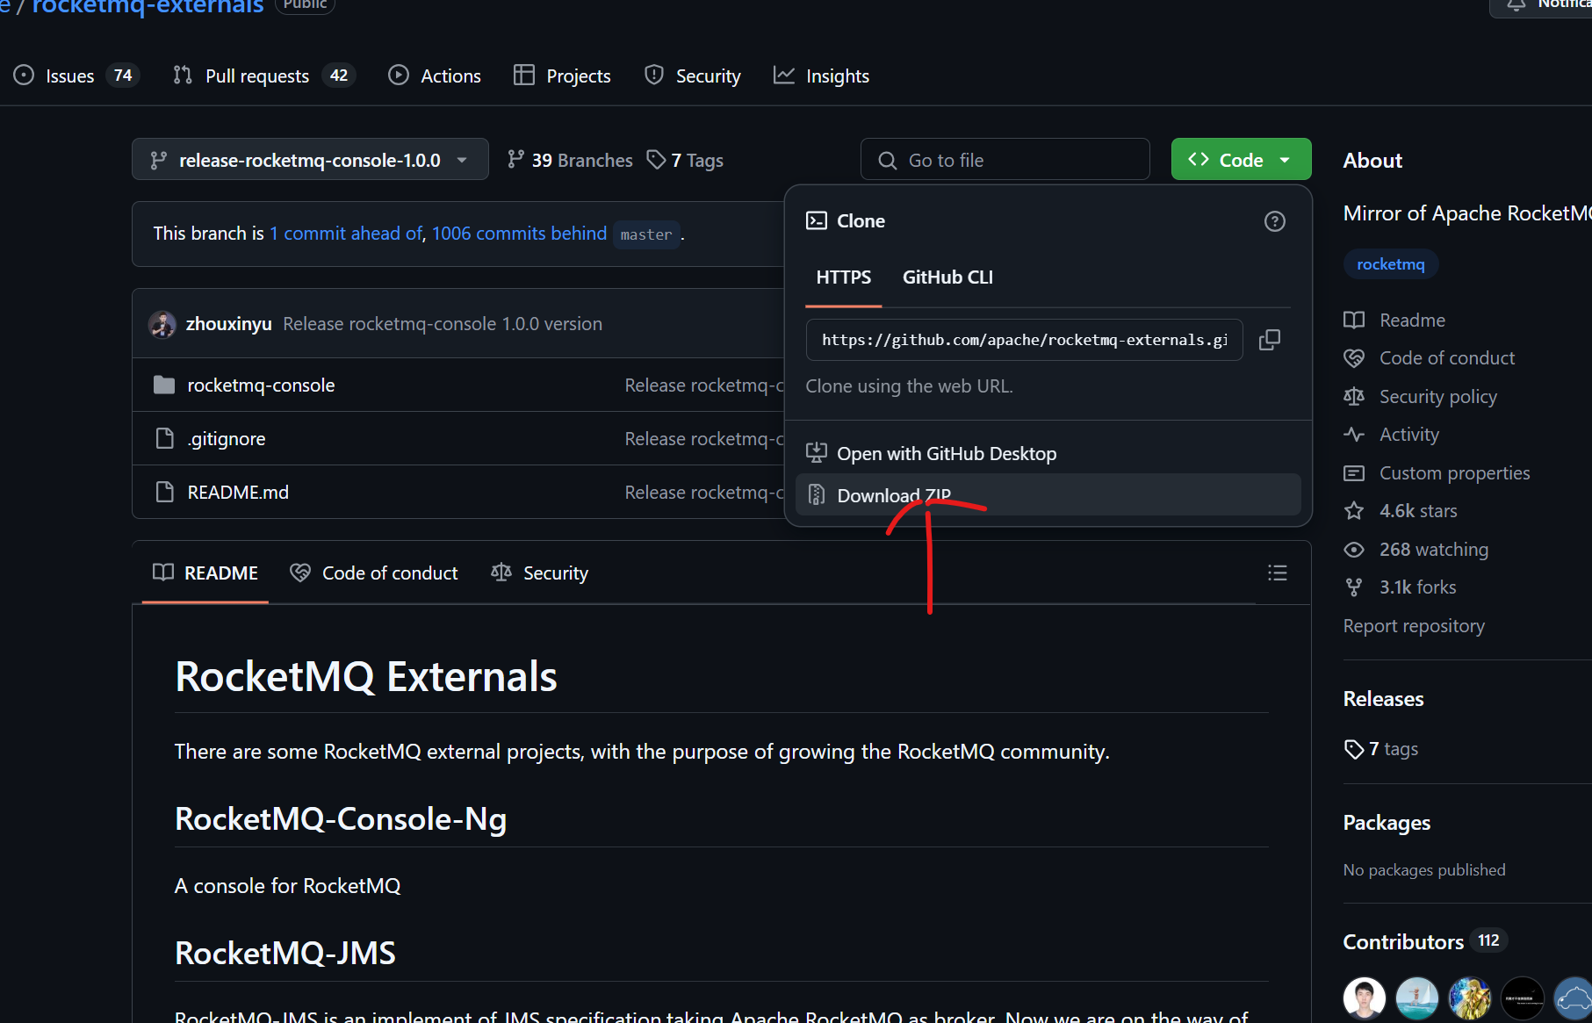The height and width of the screenshot is (1023, 1592).
Task: Open the release-rocketmq-console-1.0.0 branch dropdown
Action: (x=310, y=159)
